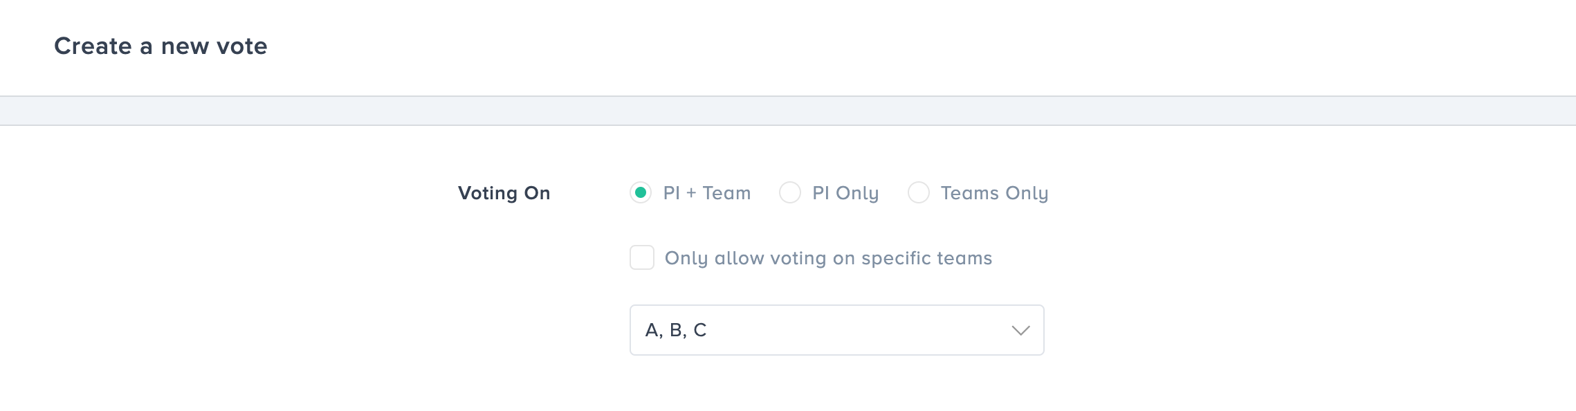Screen dimensions: 1576x411
Task: Click the "PI Only" label text
Action: coord(845,193)
